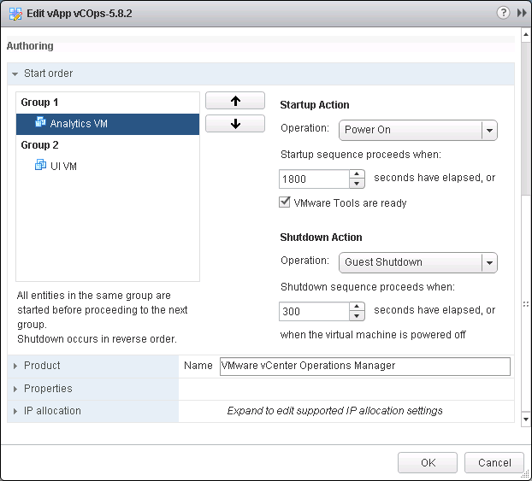The image size is (532, 481).
Task: Increase startup seconds with stepper up arrow
Action: pos(358,174)
